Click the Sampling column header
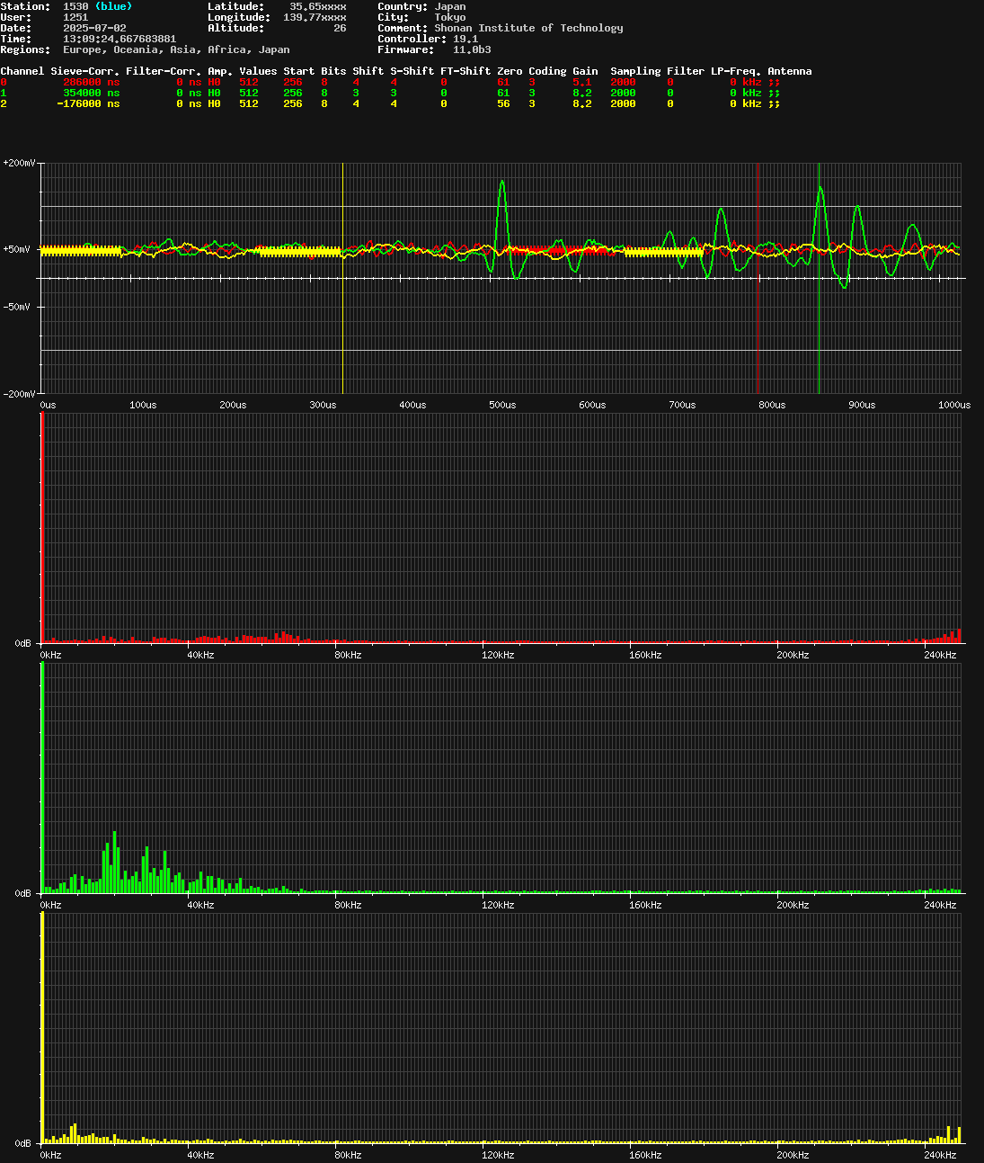Image resolution: width=984 pixels, height=1163 pixels. [x=635, y=71]
